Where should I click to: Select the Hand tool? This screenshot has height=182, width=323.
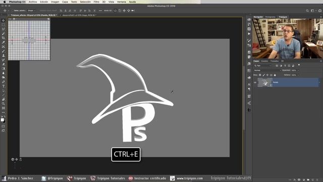click(x=4, y=99)
